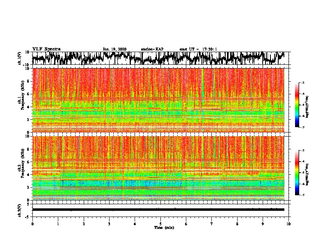Click the -3 label on ch.1 color scale
The width and height of the screenshot is (325, 251).
click(303, 83)
